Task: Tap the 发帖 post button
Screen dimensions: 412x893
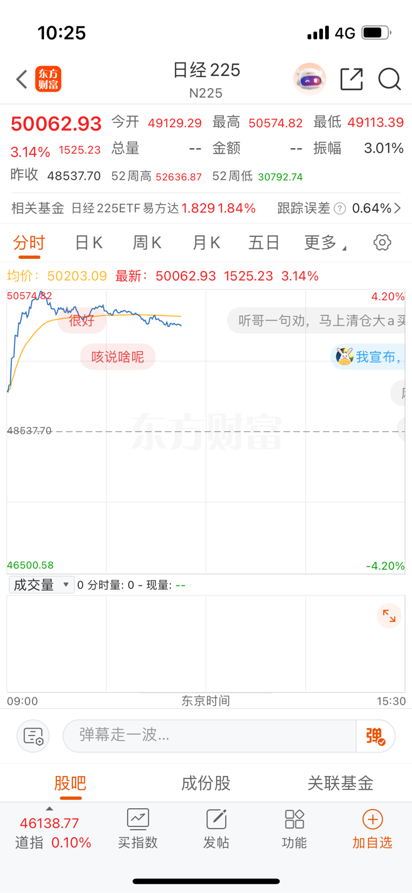Action: tap(216, 829)
